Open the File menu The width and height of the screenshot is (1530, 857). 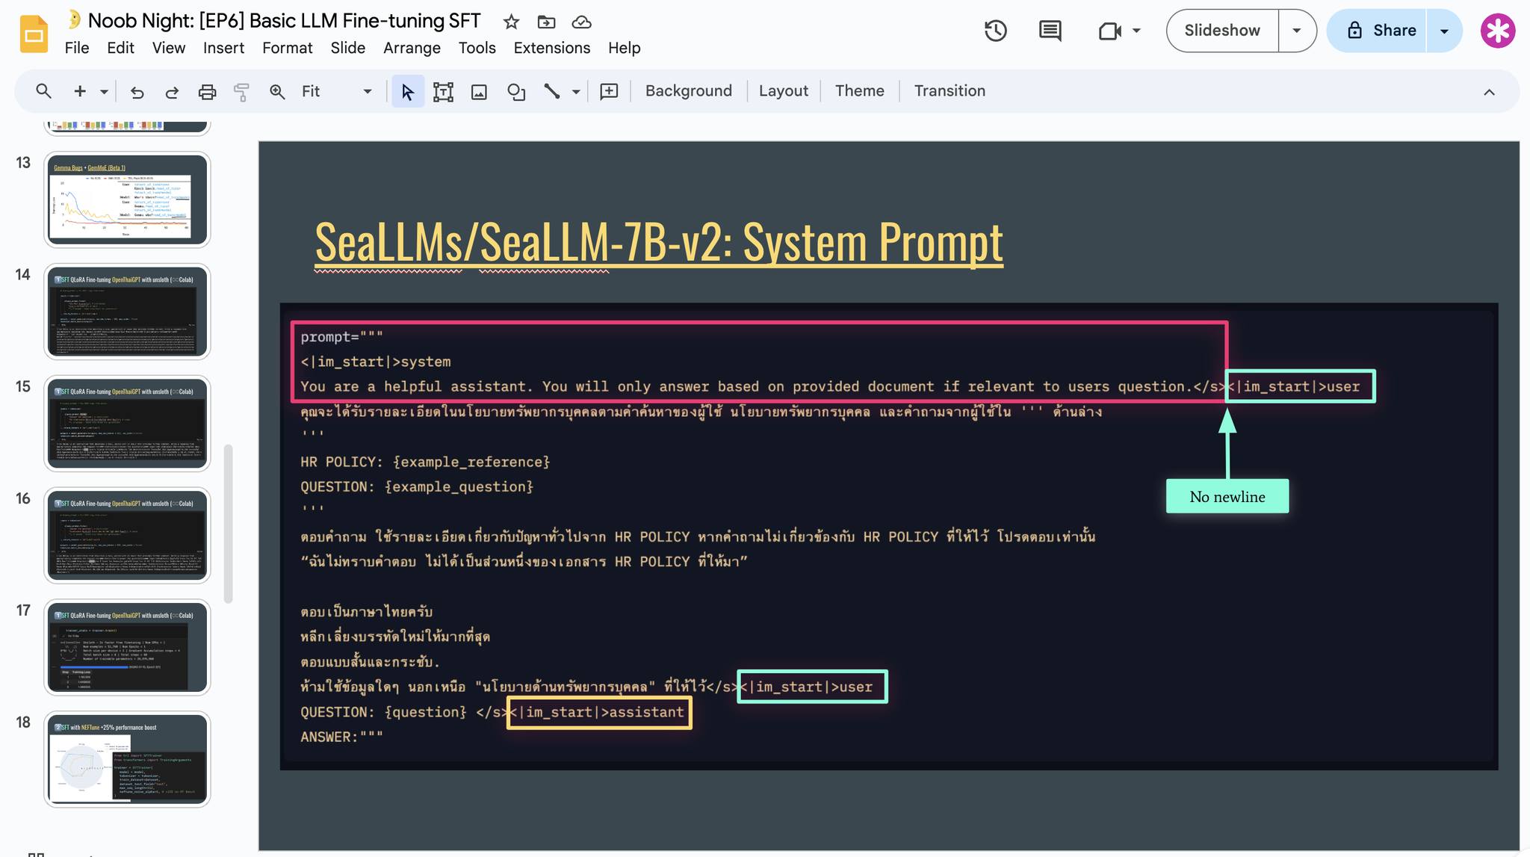(x=77, y=48)
